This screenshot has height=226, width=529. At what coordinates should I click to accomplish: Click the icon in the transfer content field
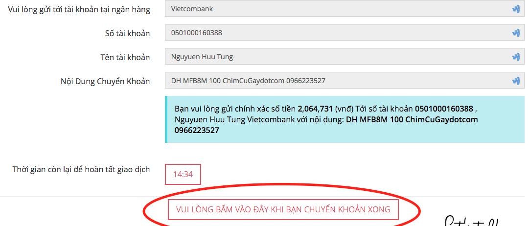pyautogui.click(x=515, y=81)
